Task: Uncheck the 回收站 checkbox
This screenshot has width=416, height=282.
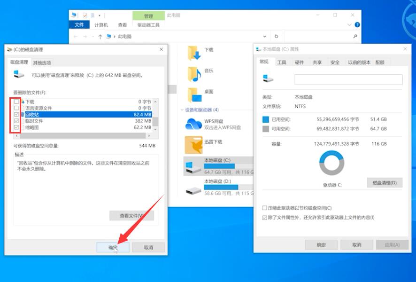Action: point(16,115)
